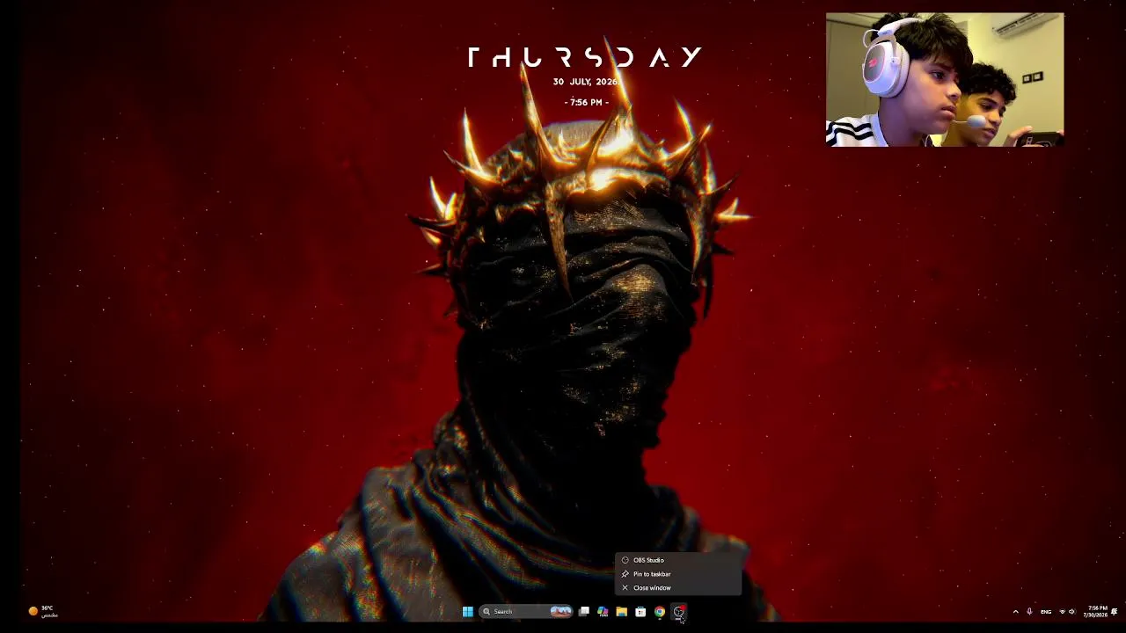Click the microphone tray icon

coord(1029,612)
